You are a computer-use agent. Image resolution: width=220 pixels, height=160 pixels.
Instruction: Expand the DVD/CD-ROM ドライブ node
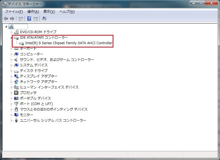click(12, 32)
